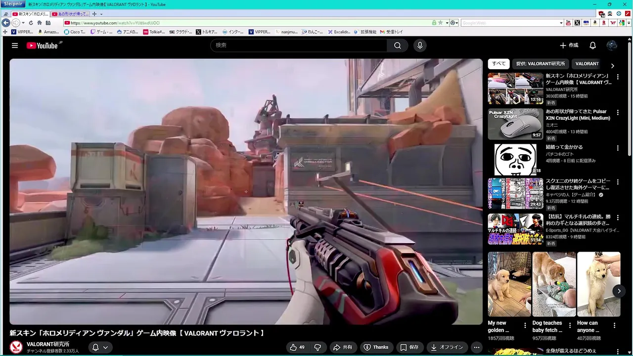Show next Shorts with the arrow button

pos(619,291)
